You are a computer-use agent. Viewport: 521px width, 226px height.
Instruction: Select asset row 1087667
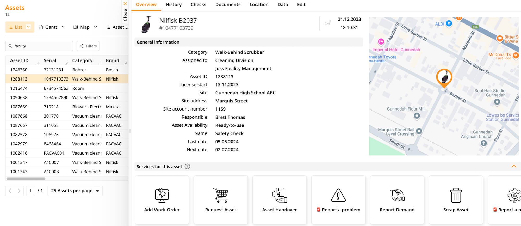[x=67, y=125]
